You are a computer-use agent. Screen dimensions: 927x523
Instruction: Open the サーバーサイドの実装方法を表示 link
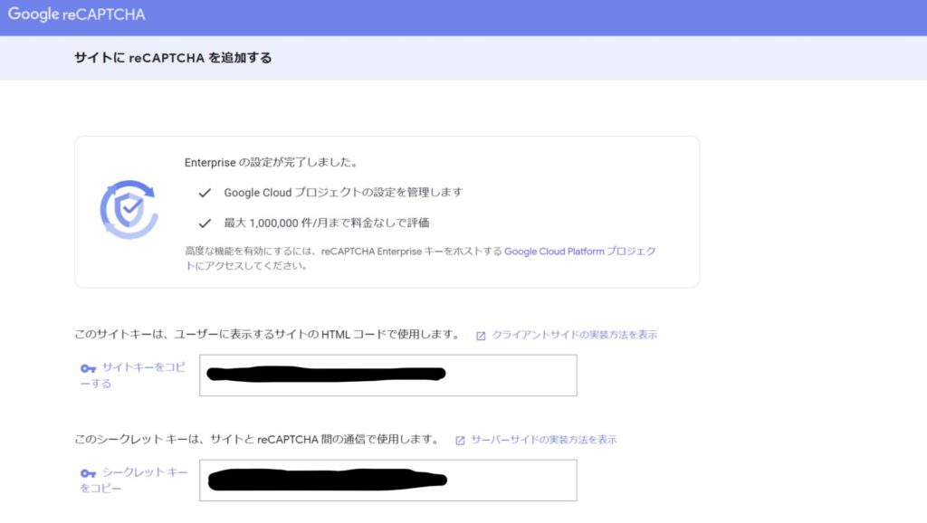[x=543, y=440]
